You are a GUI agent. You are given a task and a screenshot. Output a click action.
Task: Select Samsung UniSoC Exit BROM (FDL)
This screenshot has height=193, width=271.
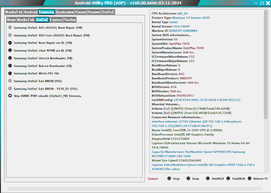(35, 81)
